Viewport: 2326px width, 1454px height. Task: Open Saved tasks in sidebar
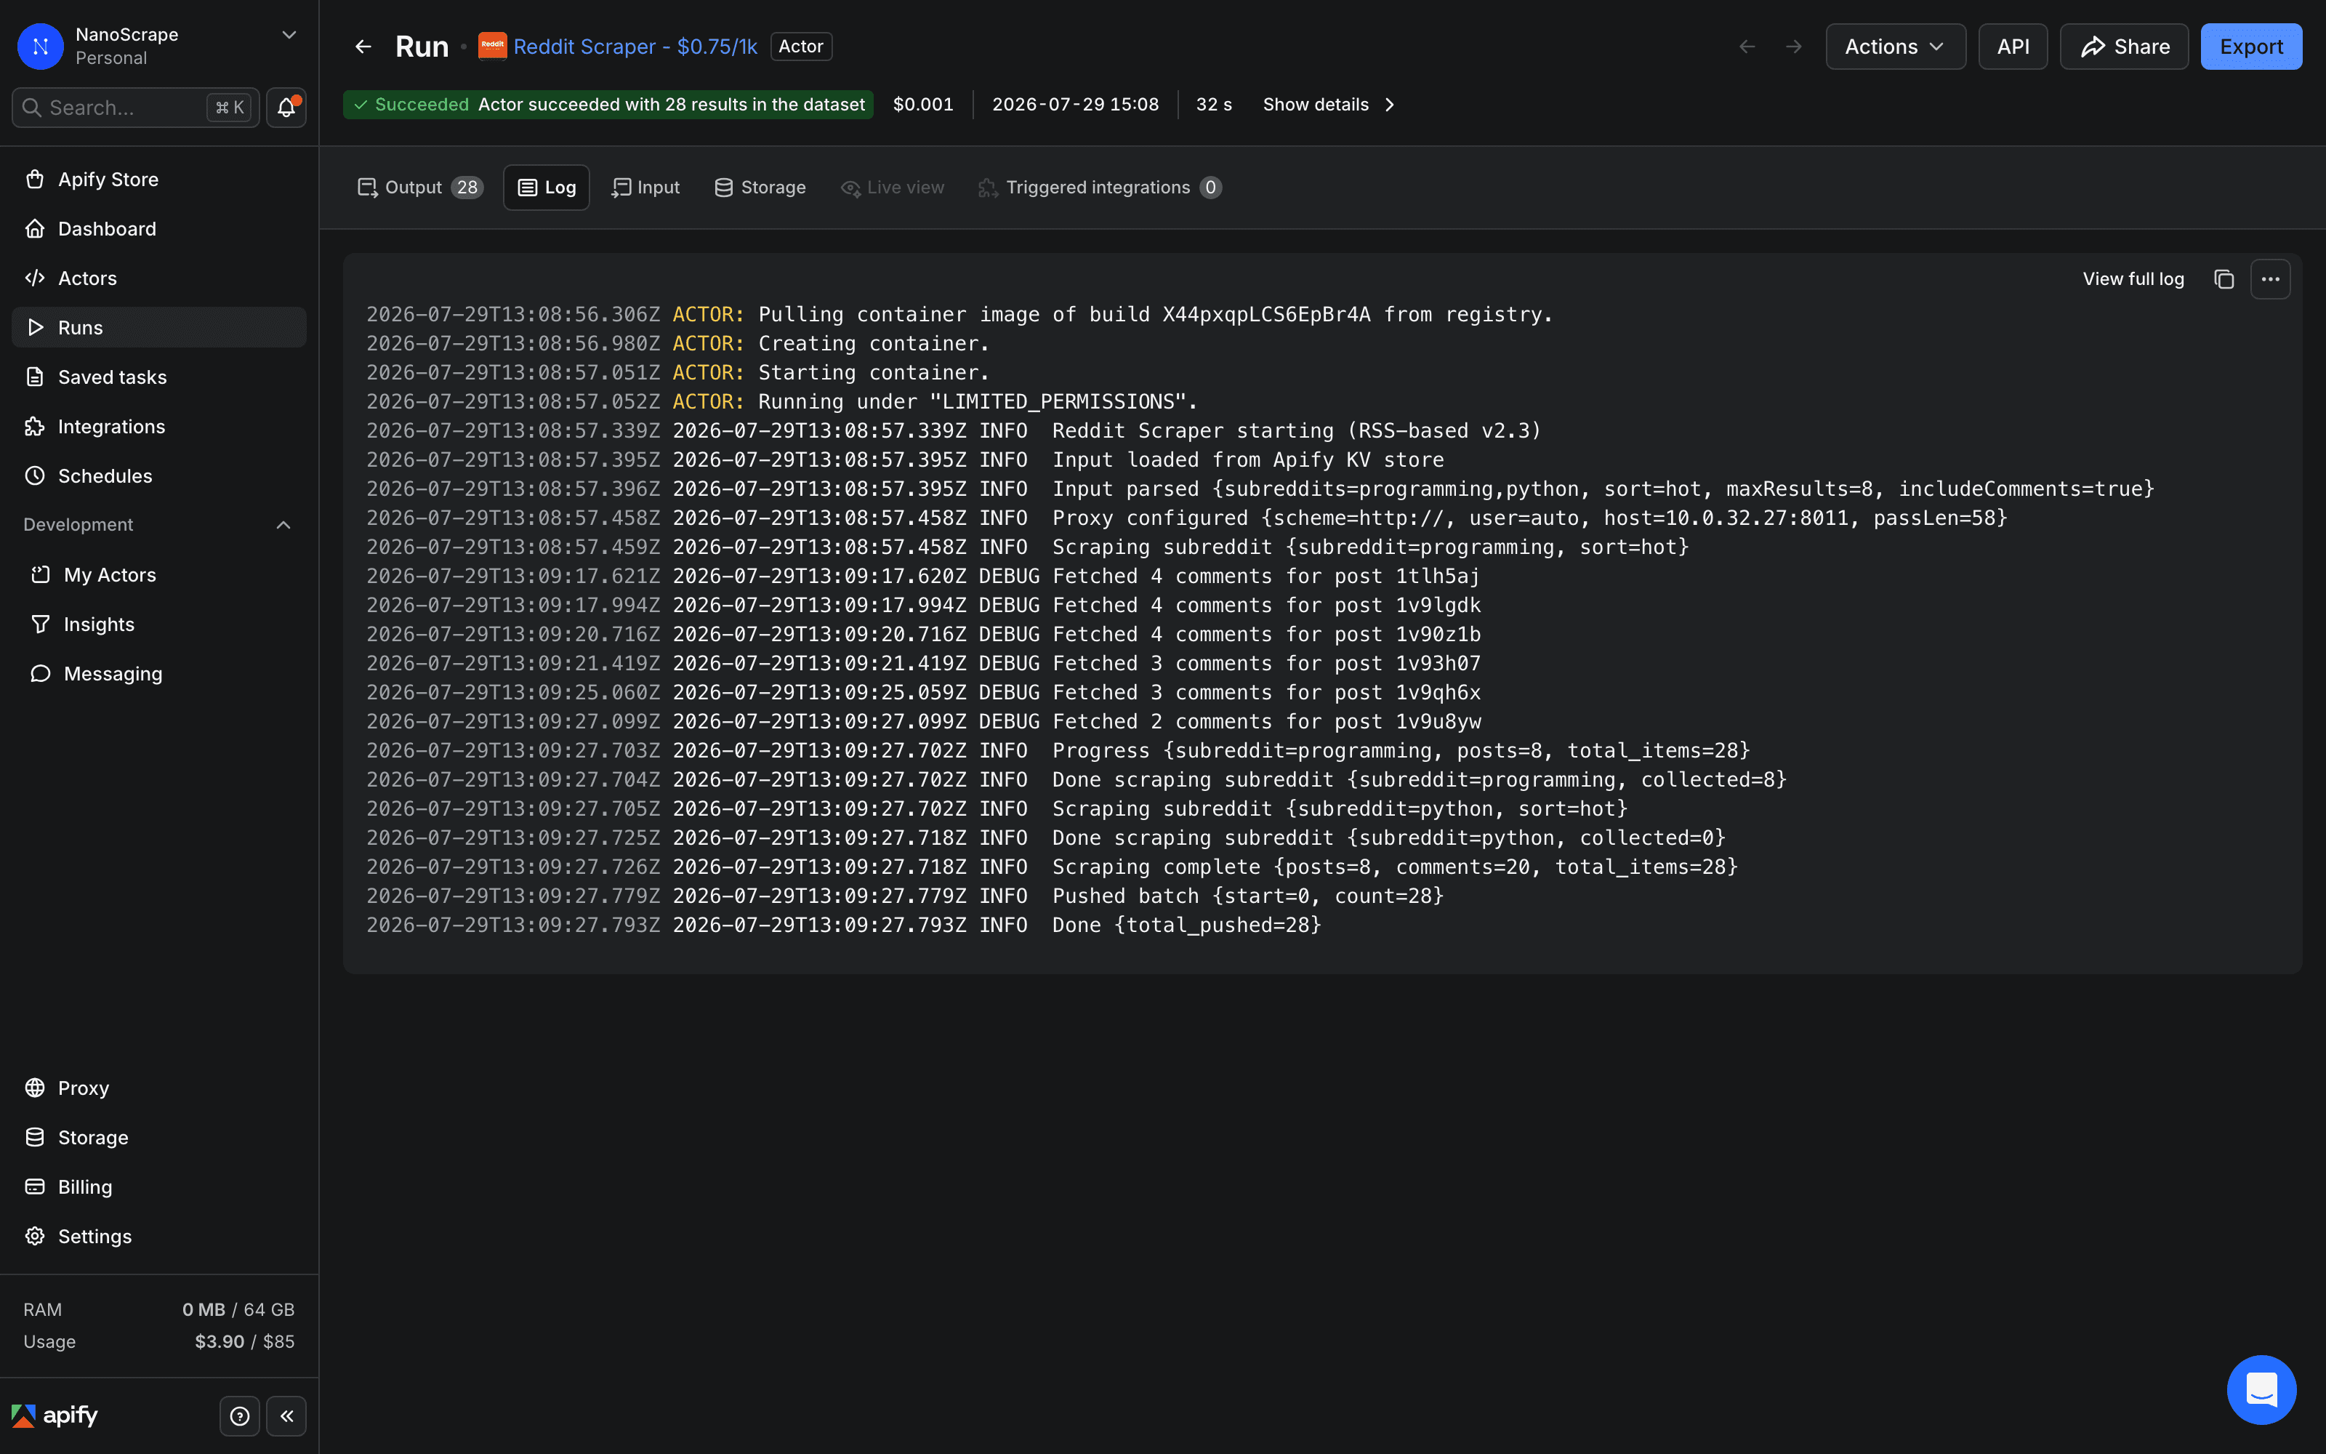pyautogui.click(x=158, y=377)
